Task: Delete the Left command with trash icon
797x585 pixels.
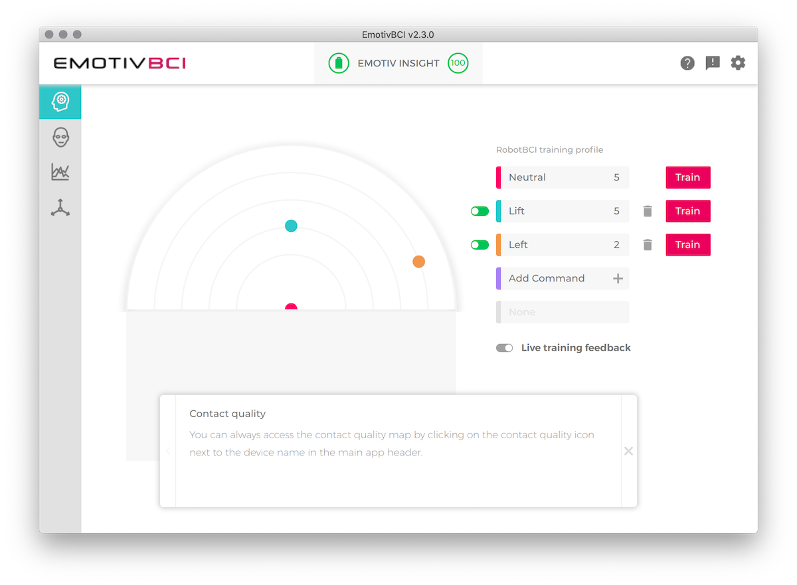Action: point(648,245)
